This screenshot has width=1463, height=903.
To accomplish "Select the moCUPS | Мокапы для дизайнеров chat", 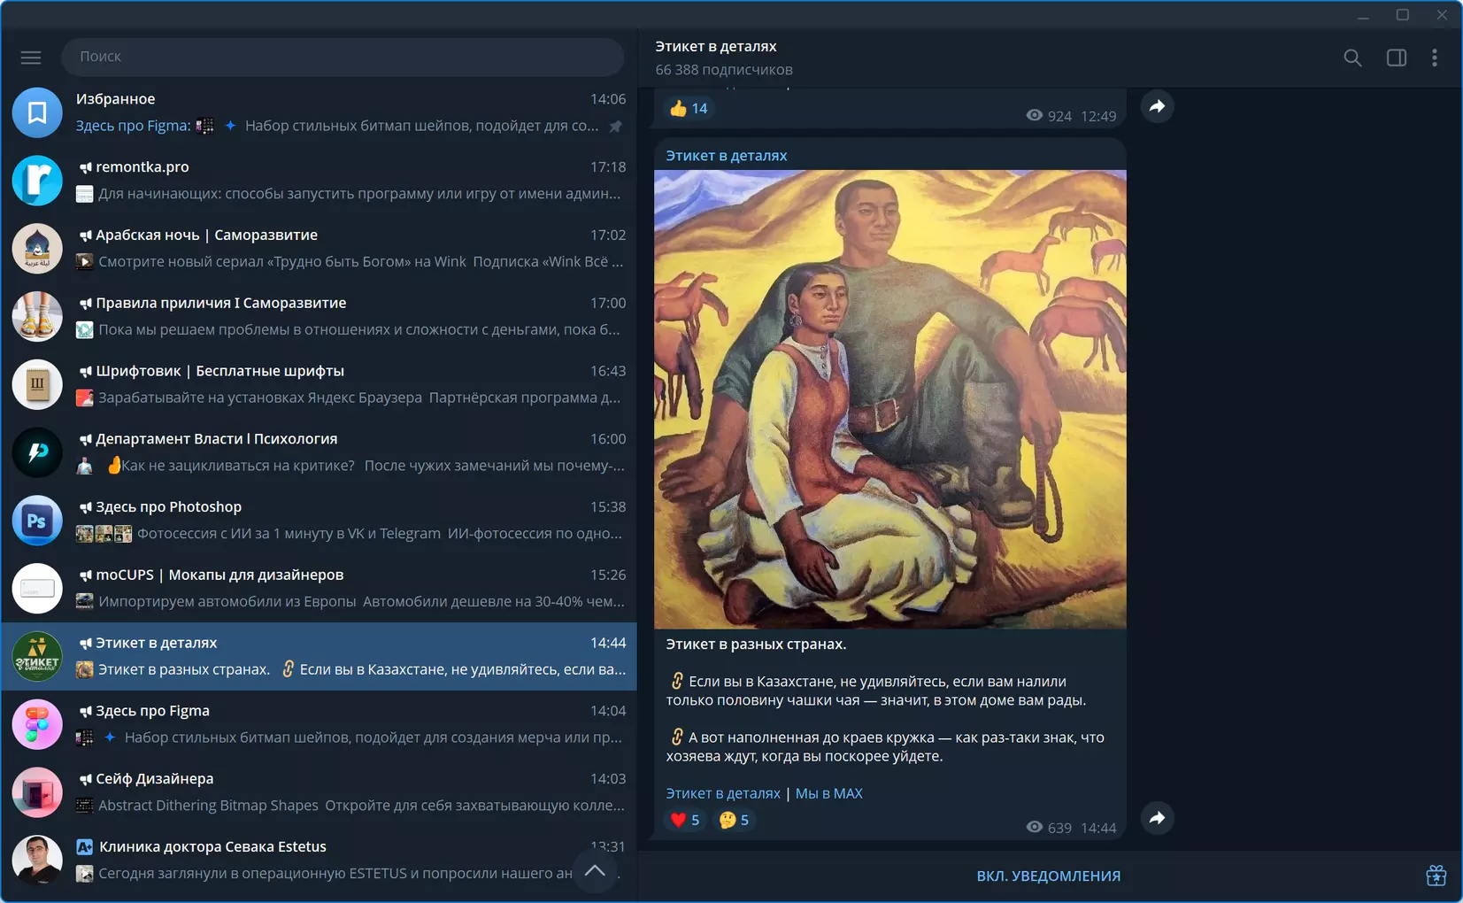I will (x=319, y=589).
